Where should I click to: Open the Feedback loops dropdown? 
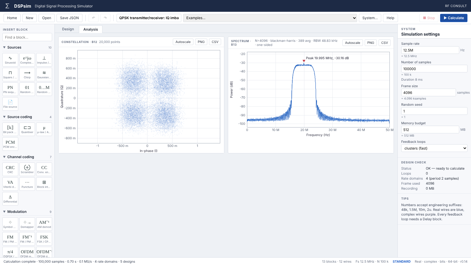click(434, 148)
